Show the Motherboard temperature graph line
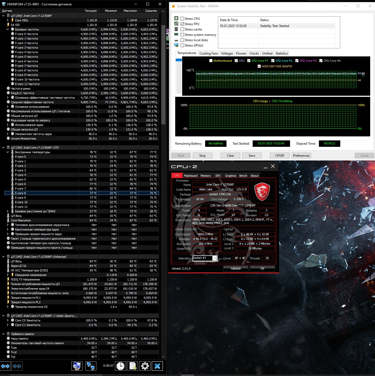This screenshot has width=375, height=376. point(211,61)
